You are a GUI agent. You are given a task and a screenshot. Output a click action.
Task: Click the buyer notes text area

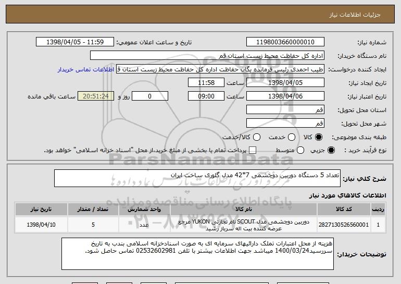tap(197, 254)
